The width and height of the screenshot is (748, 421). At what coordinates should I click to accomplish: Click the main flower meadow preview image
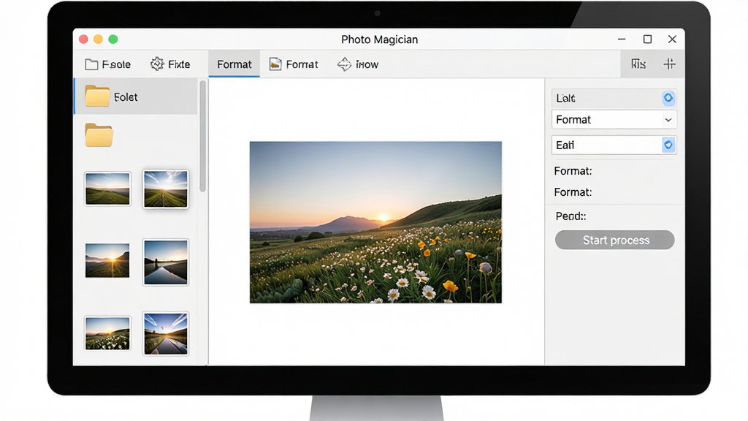(375, 222)
